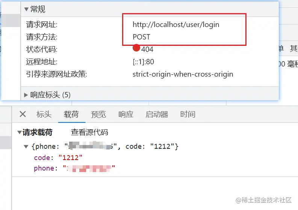
Task: Open the 响应 tab
Action: point(126,115)
